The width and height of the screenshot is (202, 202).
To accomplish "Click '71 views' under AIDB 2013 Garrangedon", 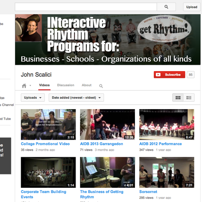I will (86, 150).
